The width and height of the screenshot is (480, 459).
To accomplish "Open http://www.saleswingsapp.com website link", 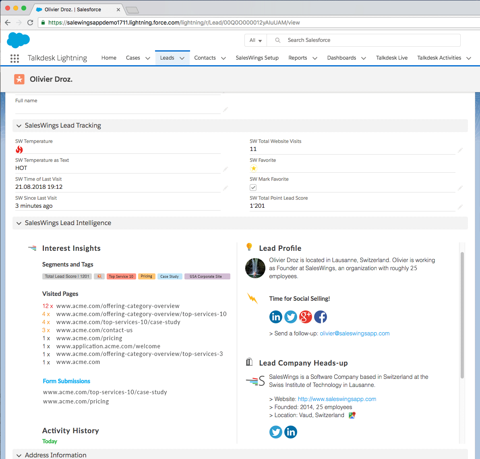I will pos(337,399).
